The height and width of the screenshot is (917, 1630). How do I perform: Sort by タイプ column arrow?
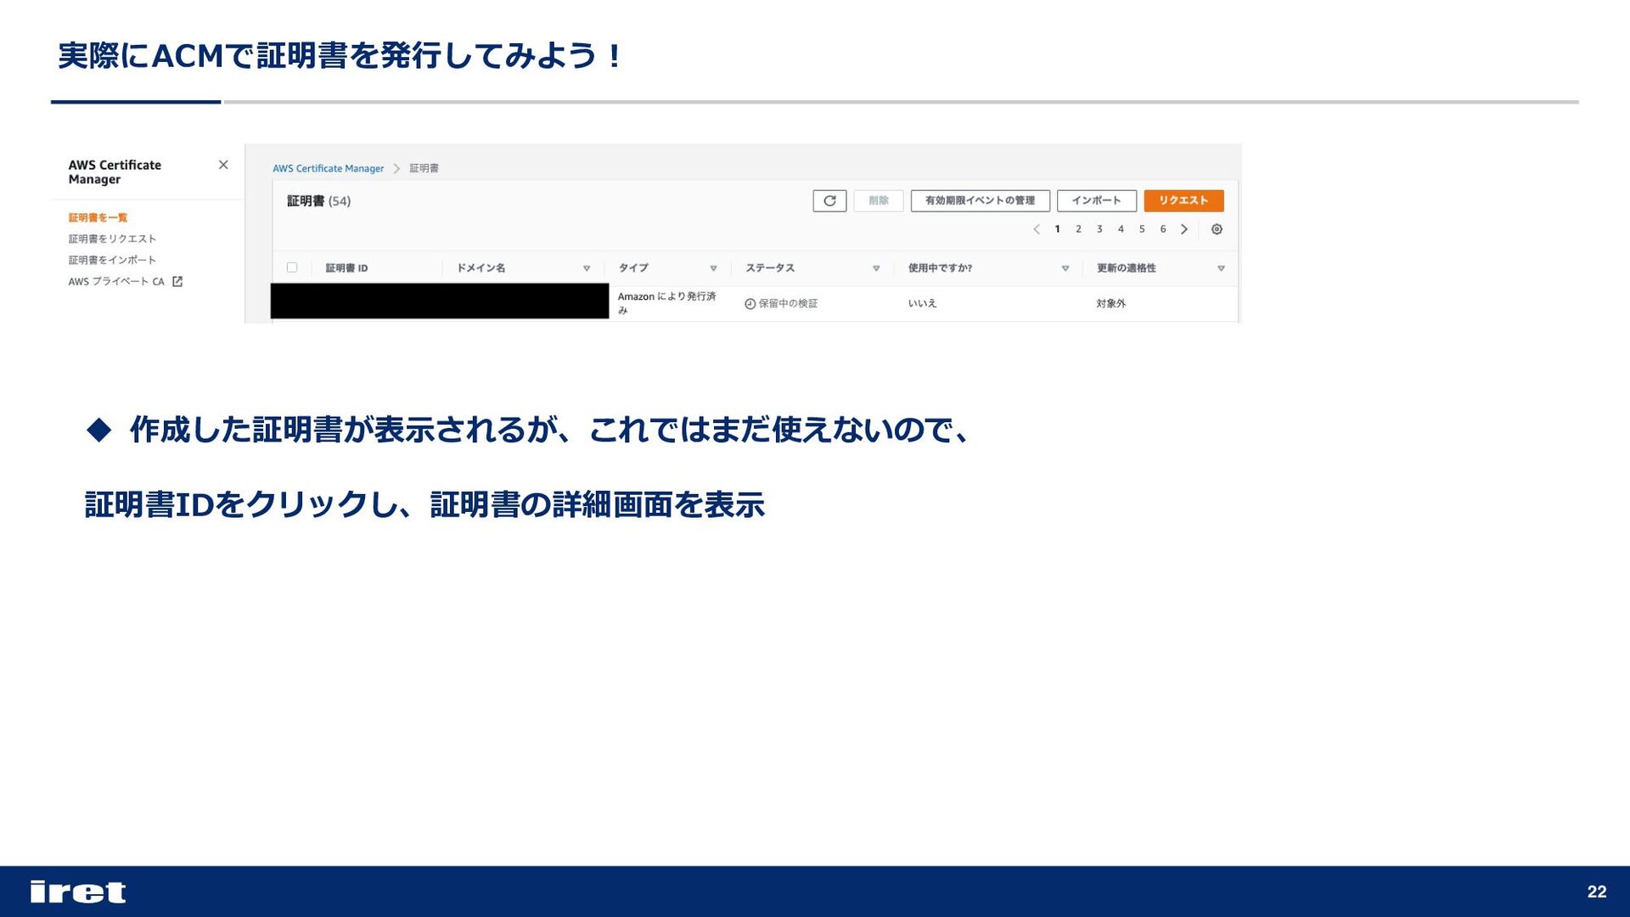[713, 268]
